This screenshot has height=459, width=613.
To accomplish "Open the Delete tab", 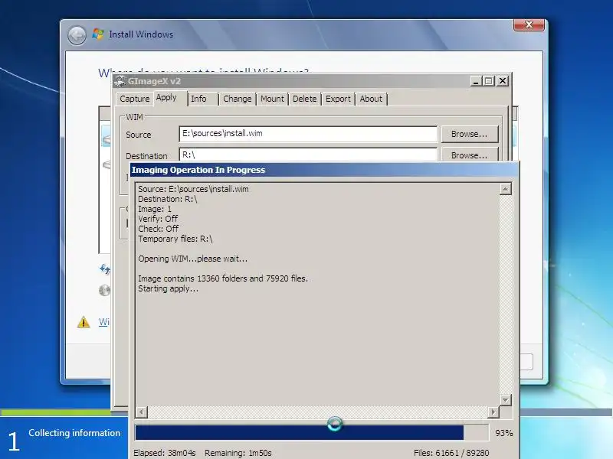I will point(304,99).
